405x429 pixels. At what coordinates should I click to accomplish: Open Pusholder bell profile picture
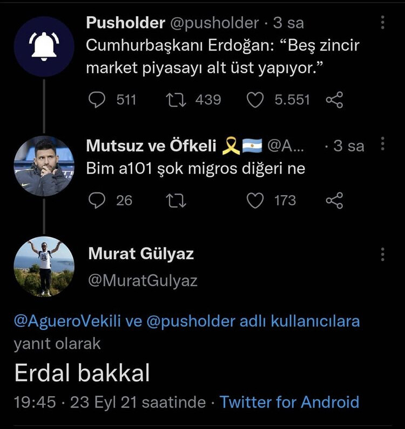tap(44, 46)
